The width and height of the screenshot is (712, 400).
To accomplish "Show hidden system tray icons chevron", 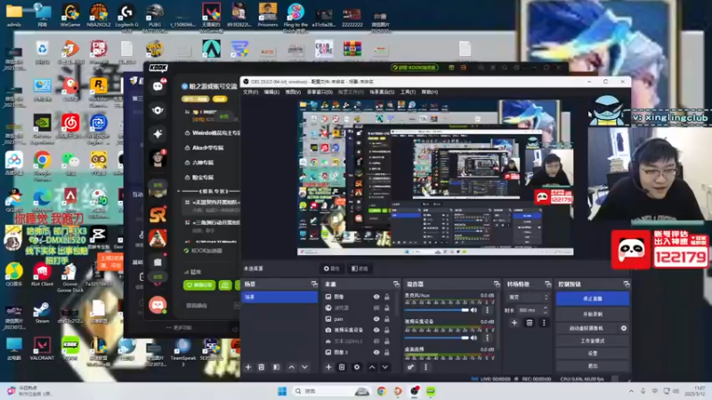I will pyautogui.click(x=631, y=391).
